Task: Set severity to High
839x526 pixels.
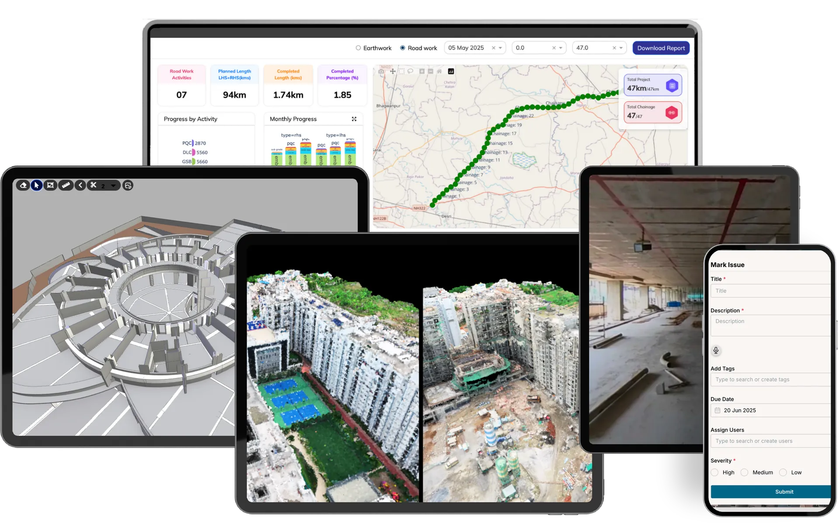Action: (x=714, y=472)
